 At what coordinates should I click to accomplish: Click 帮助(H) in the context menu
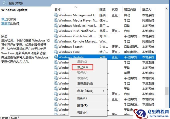pyautogui.click(x=82, y=113)
